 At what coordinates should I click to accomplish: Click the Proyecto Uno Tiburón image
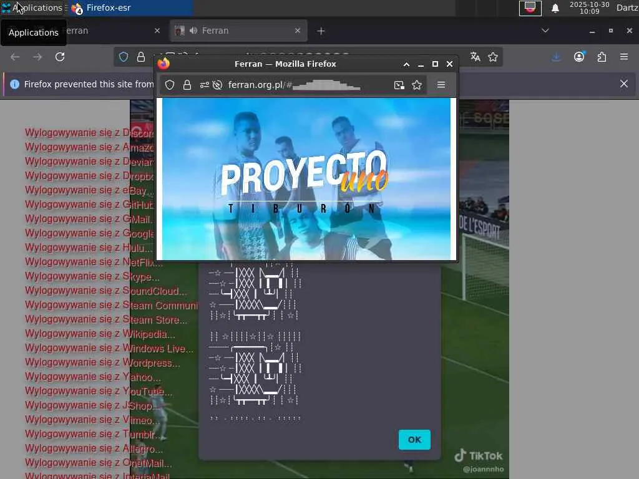click(306, 179)
